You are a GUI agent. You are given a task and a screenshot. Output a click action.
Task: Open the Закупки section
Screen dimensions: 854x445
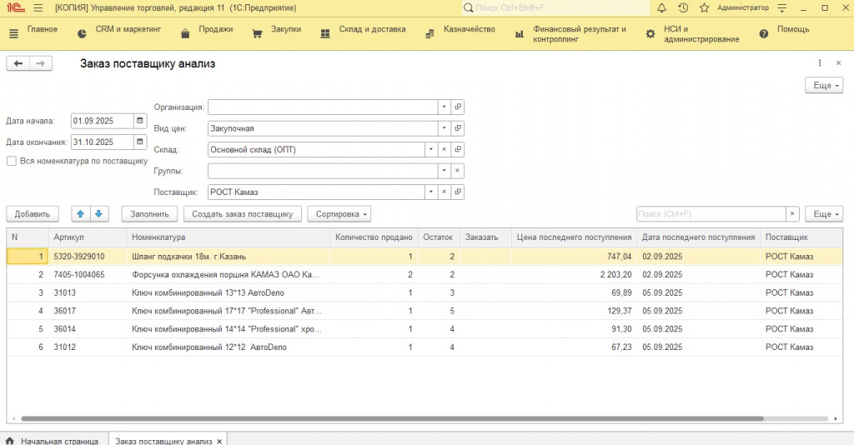click(286, 29)
